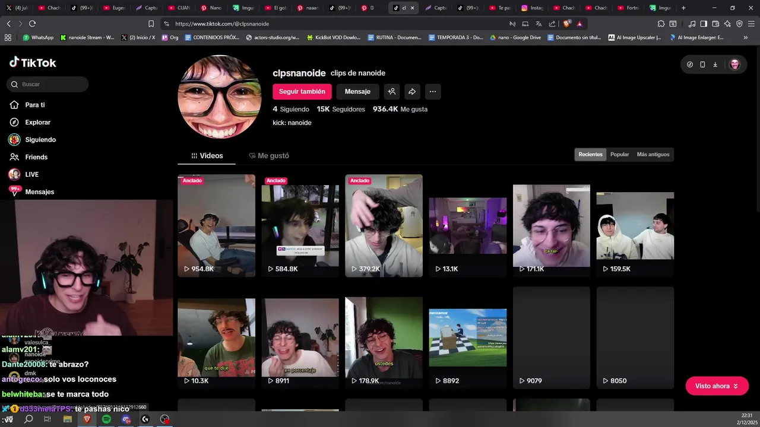The height and width of the screenshot is (427, 760).
Task: Open the 4 Siguiendo list
Action: tap(291, 109)
